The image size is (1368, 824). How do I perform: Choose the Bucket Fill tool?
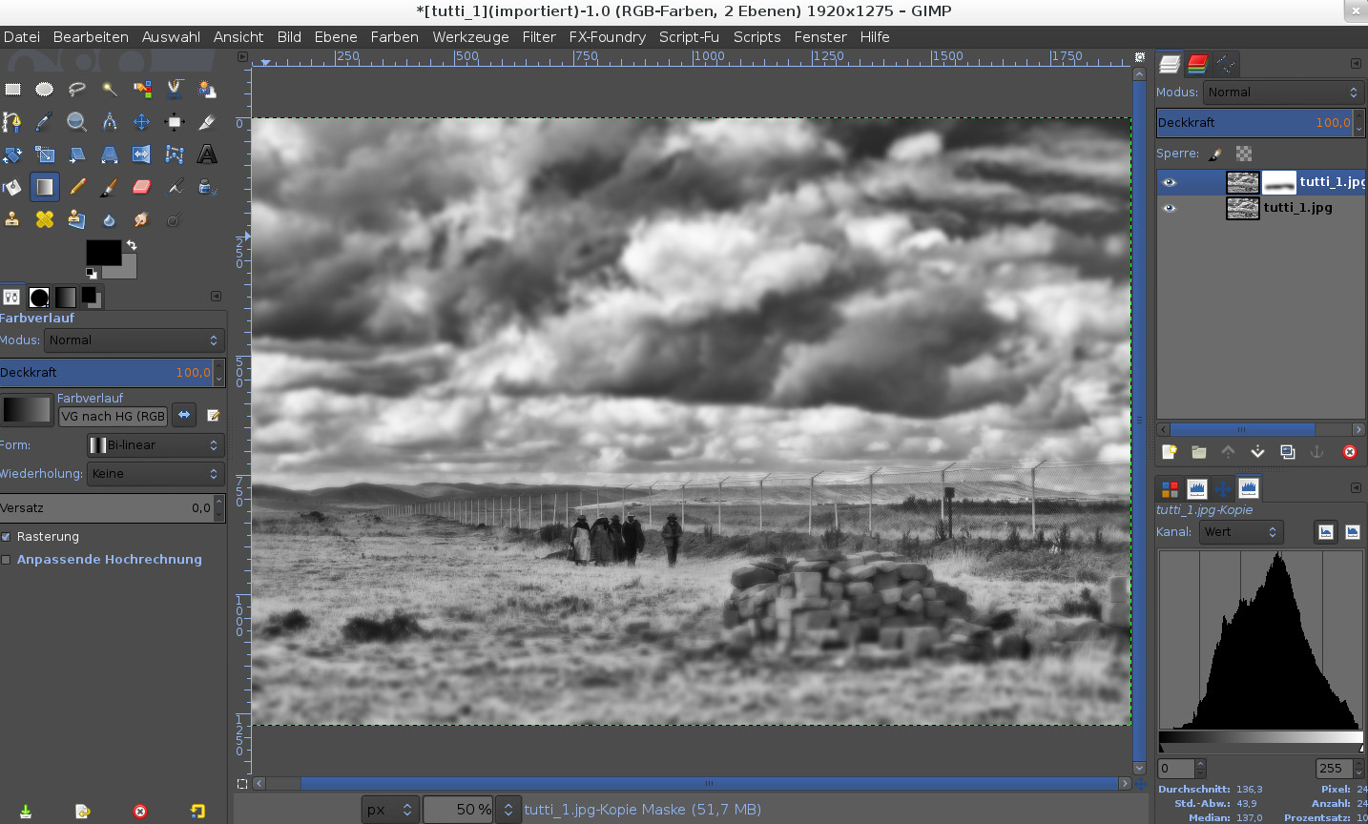[x=12, y=187]
